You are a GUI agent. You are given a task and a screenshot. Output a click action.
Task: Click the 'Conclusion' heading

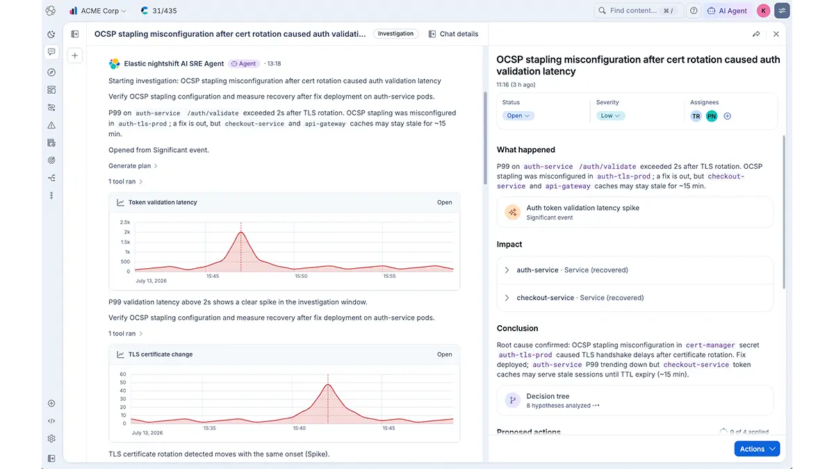[x=518, y=329]
